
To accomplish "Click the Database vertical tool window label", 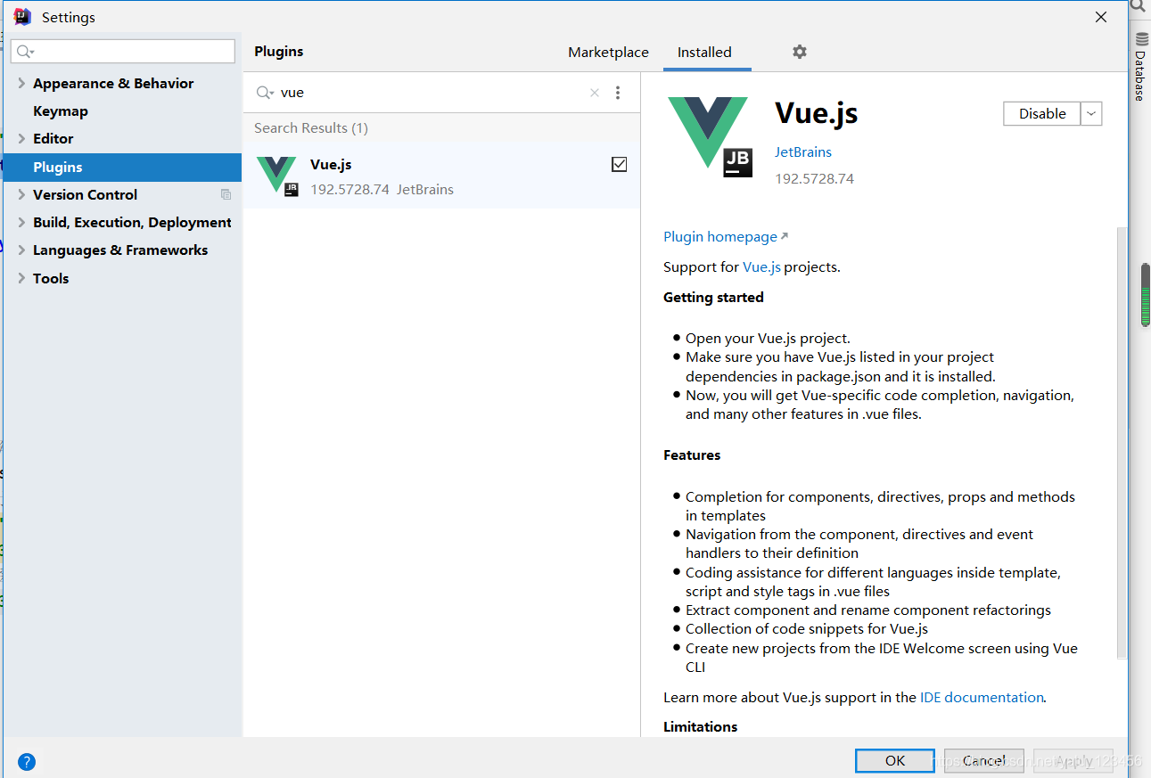I will (1140, 76).
